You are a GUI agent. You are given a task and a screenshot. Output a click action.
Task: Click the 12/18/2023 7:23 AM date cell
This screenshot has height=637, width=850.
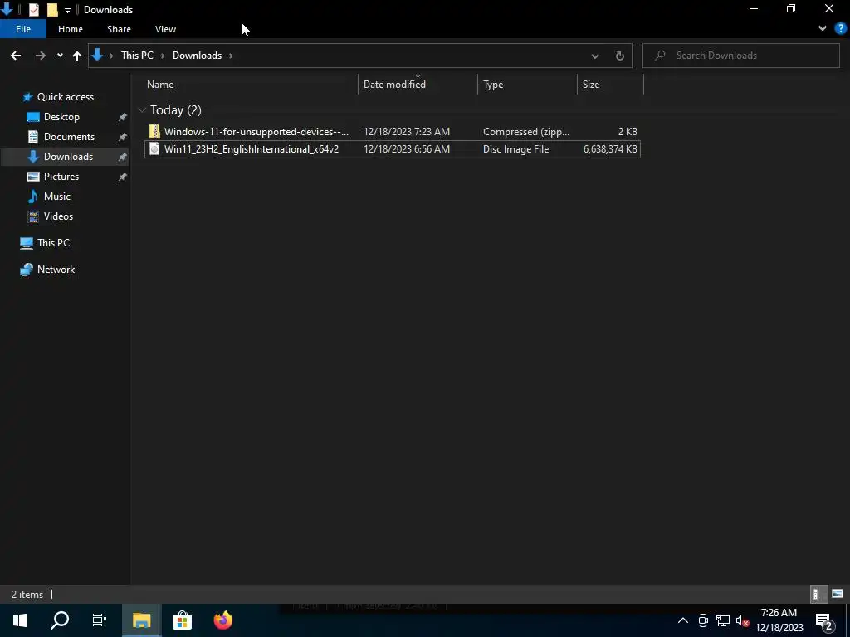click(x=407, y=132)
